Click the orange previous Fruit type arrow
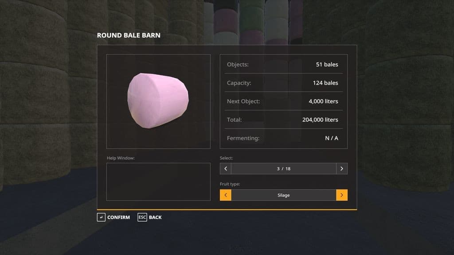The image size is (454, 255). point(226,195)
